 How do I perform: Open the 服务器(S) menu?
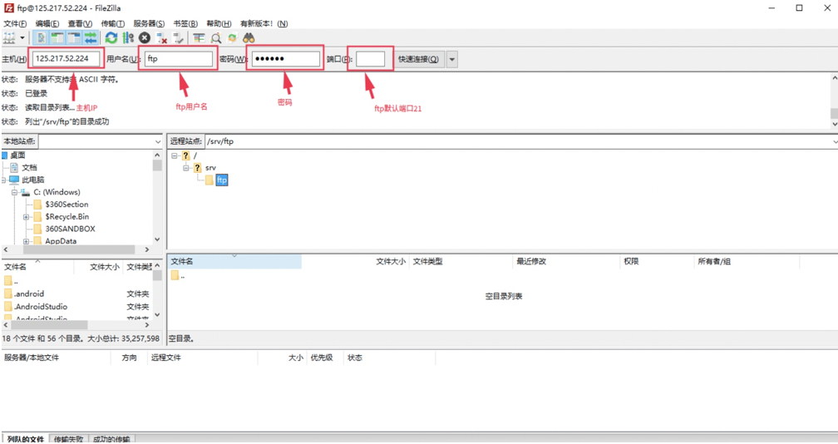149,23
